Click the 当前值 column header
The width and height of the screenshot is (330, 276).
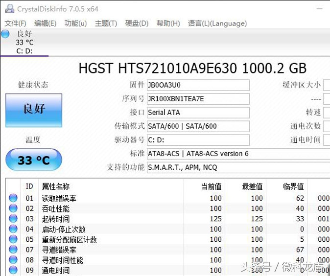point(204,186)
